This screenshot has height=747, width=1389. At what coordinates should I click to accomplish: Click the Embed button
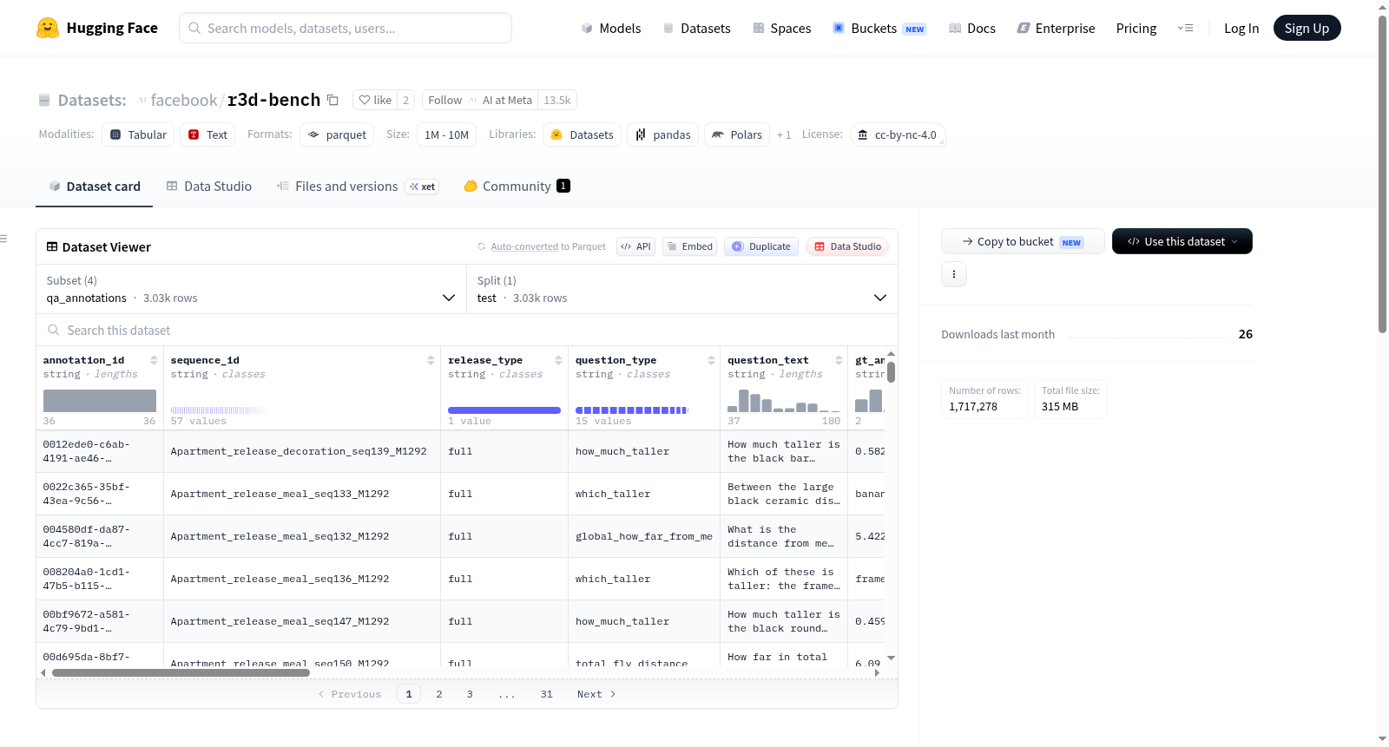click(688, 246)
